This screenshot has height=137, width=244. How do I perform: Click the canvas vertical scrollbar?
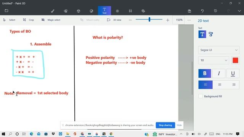click(192, 78)
